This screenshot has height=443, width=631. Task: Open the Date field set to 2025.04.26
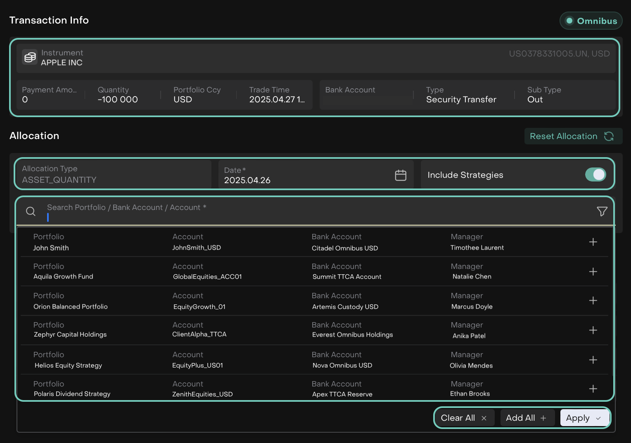[x=306, y=175]
